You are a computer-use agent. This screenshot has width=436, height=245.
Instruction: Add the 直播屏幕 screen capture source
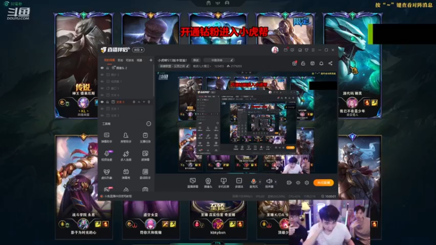pyautogui.click(x=192, y=183)
